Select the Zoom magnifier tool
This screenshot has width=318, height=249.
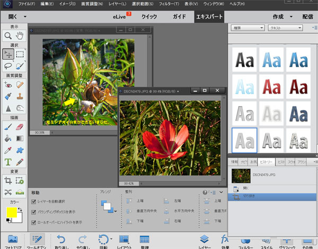(x=8, y=36)
